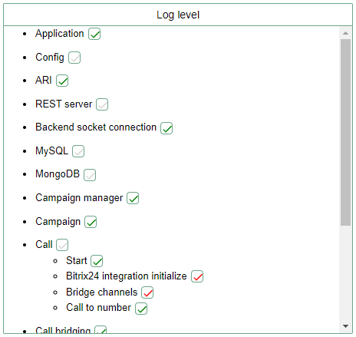The height and width of the screenshot is (337, 356).
Task: Click the vertical scrollbar thumb
Action: (345, 132)
